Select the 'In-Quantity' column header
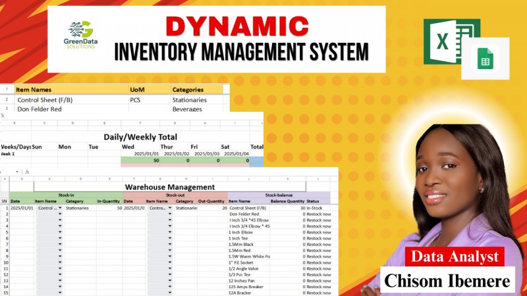Viewport: 527px width, 296px height. pos(108,201)
